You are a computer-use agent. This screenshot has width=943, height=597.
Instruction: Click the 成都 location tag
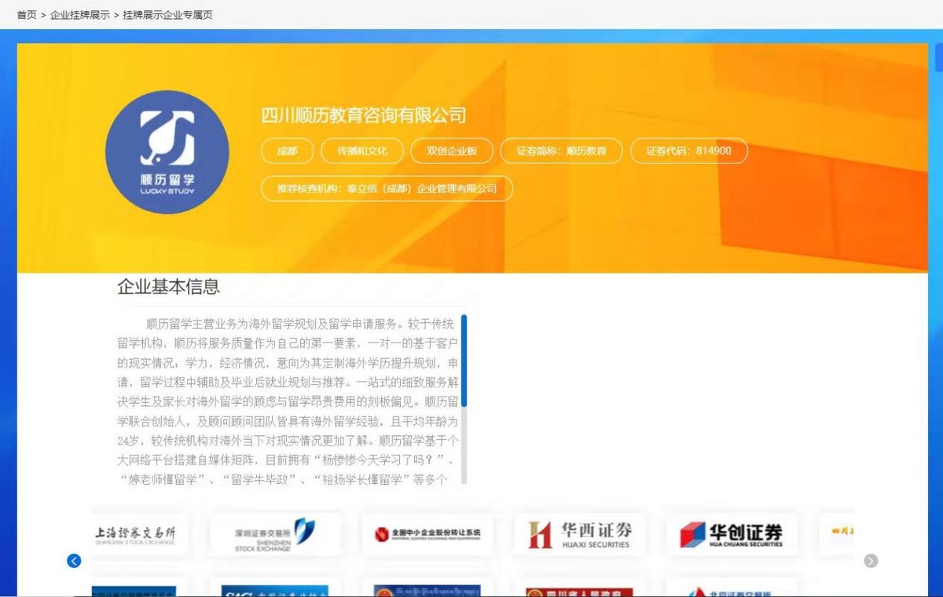[x=288, y=151]
